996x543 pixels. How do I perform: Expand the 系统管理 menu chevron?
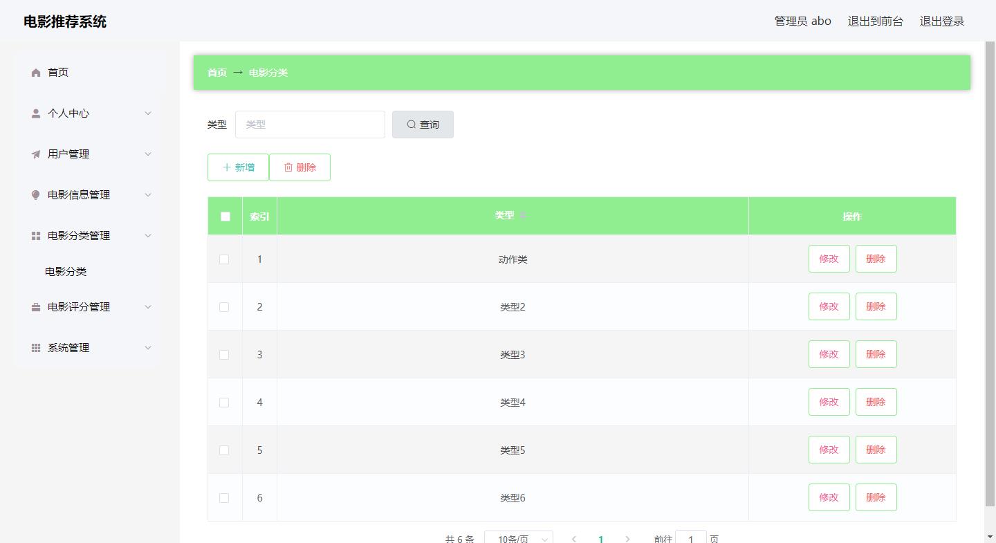(x=147, y=348)
